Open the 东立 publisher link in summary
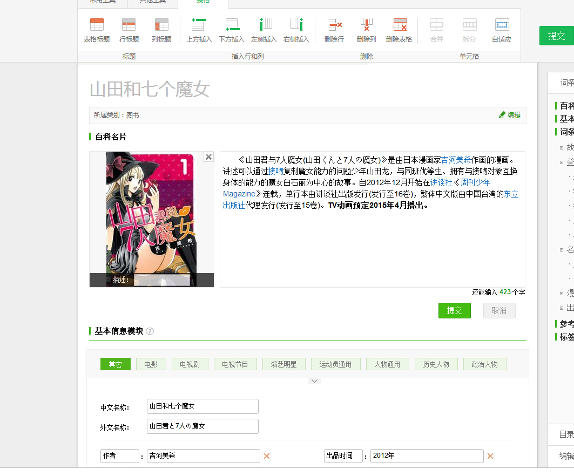Image resolution: width=574 pixels, height=476 pixels. pos(511,194)
